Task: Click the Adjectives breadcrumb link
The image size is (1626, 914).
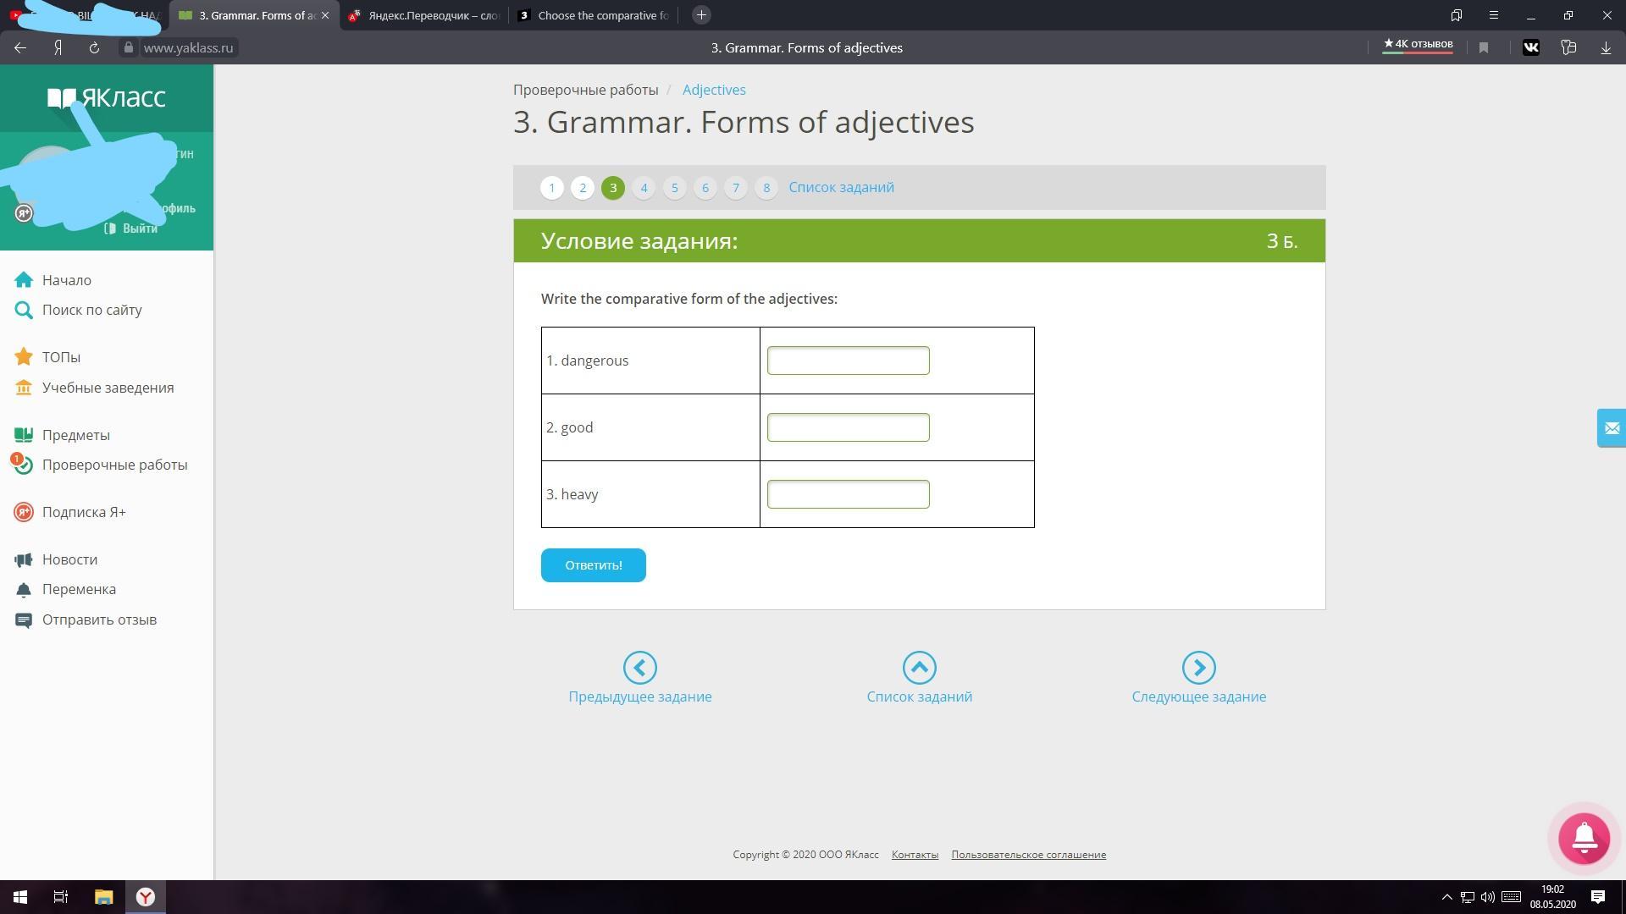Action: tap(714, 90)
